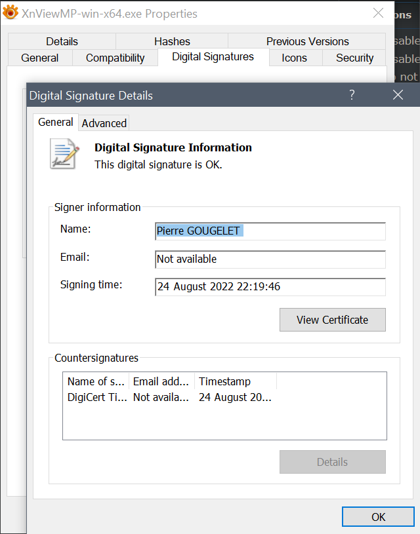Open the Hashes tab
The height and width of the screenshot is (534, 420).
tap(172, 41)
